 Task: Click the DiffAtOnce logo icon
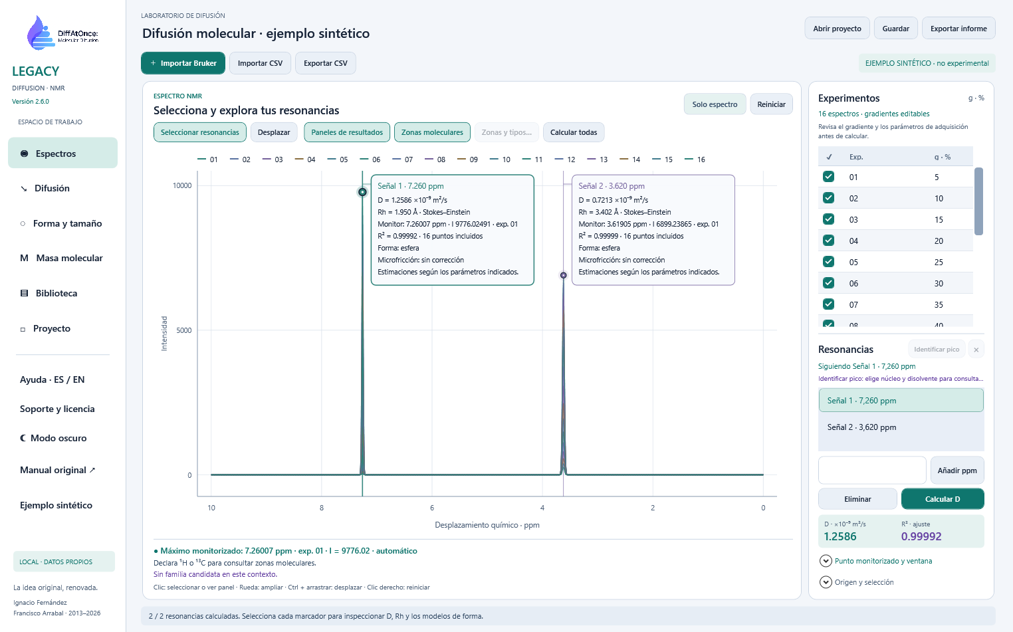pyautogui.click(x=41, y=33)
